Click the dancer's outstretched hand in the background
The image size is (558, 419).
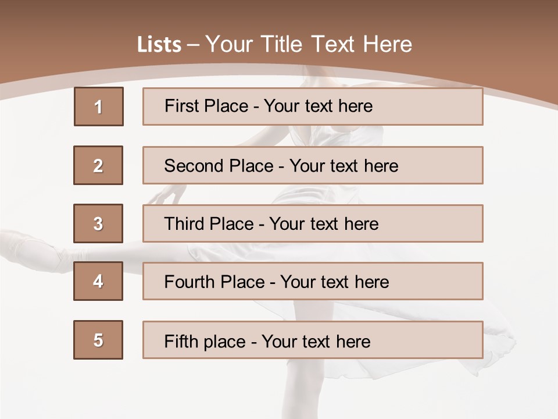point(168,194)
